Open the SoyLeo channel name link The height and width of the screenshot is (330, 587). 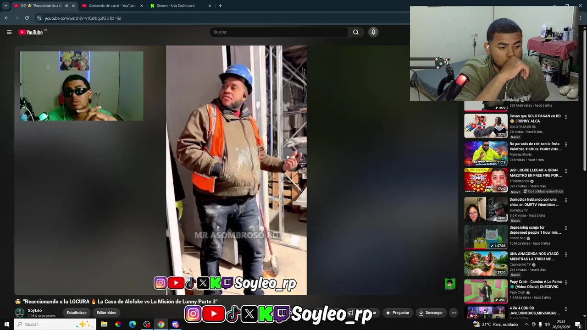click(x=35, y=310)
